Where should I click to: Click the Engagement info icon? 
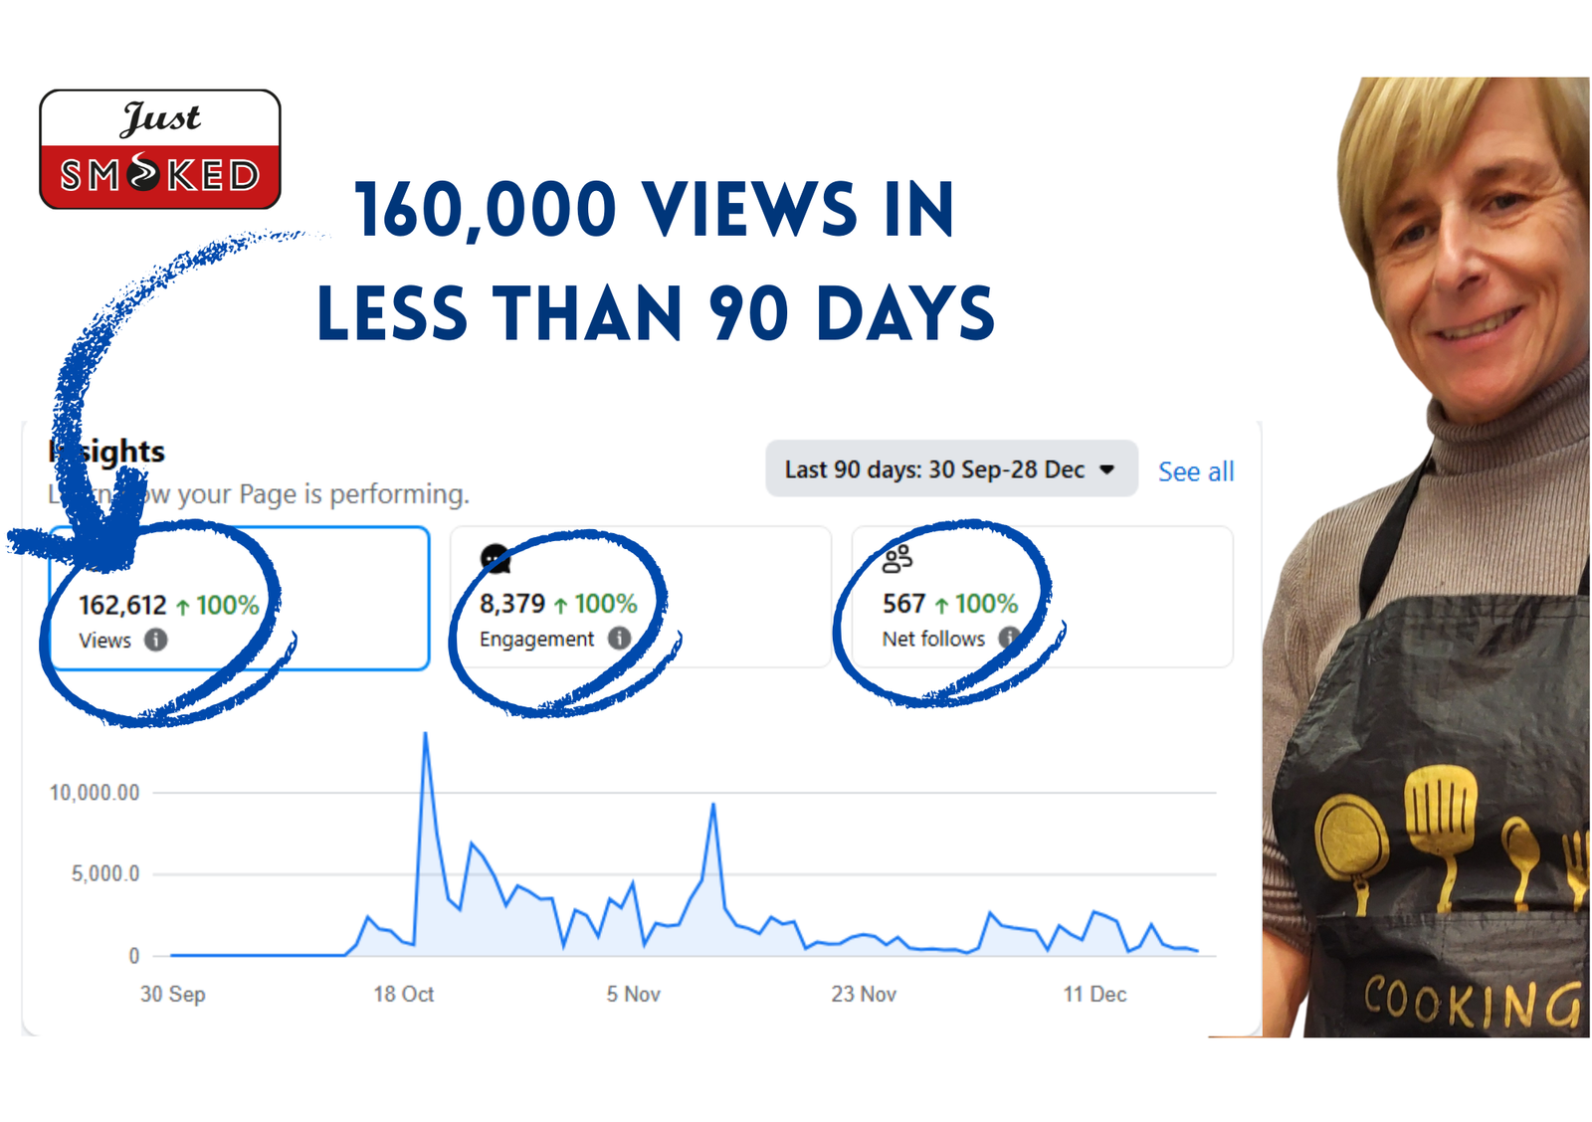tap(619, 638)
